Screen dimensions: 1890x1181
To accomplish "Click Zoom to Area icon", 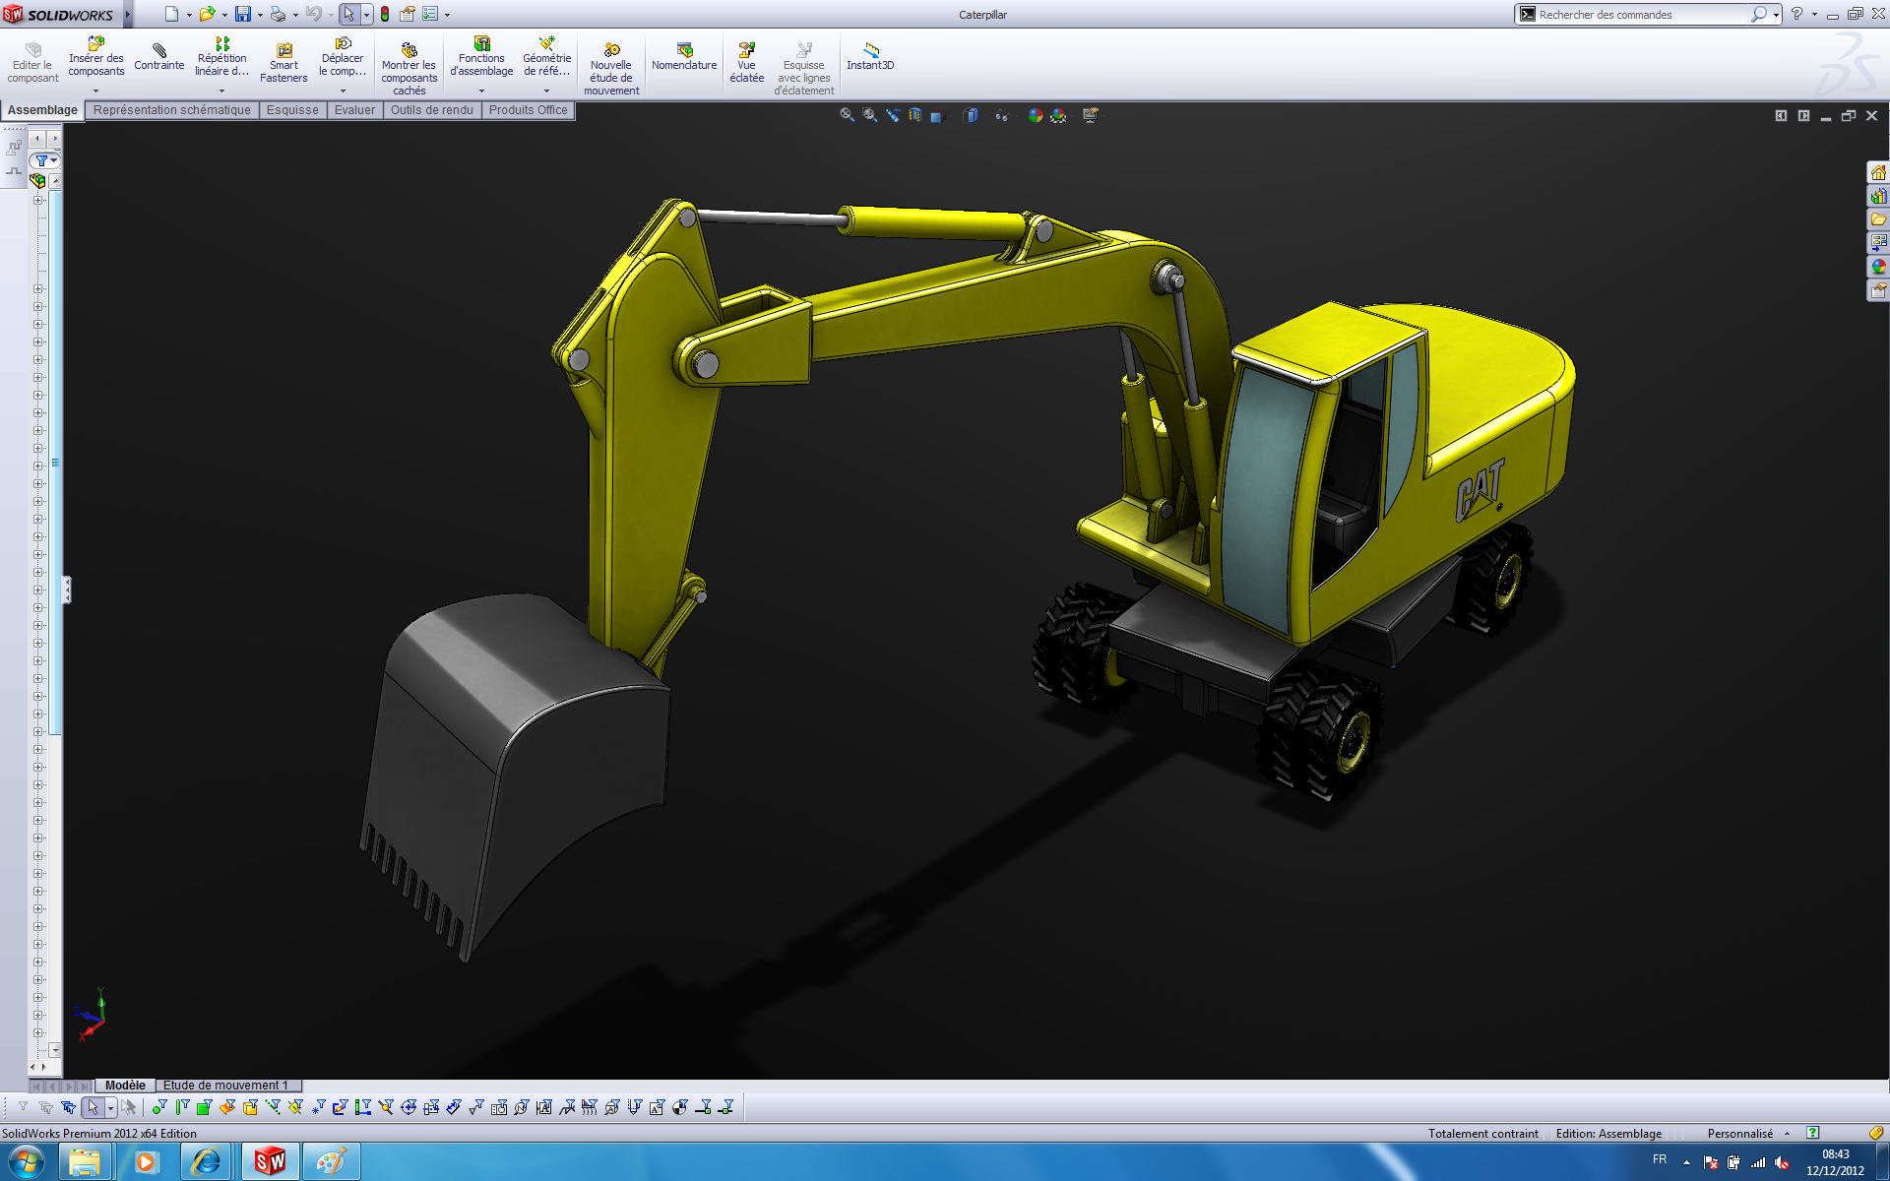I will 870,115.
